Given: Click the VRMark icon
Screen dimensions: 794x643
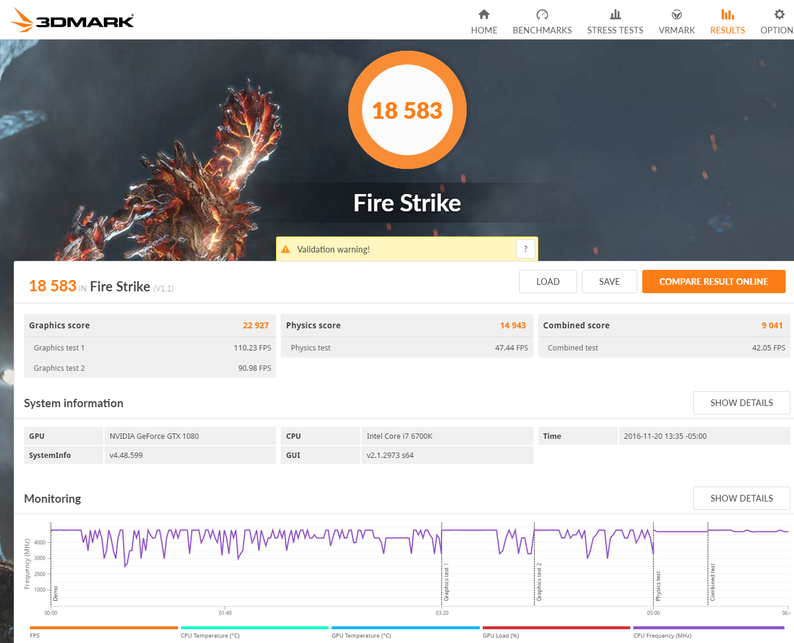Looking at the screenshot, I should (677, 14).
